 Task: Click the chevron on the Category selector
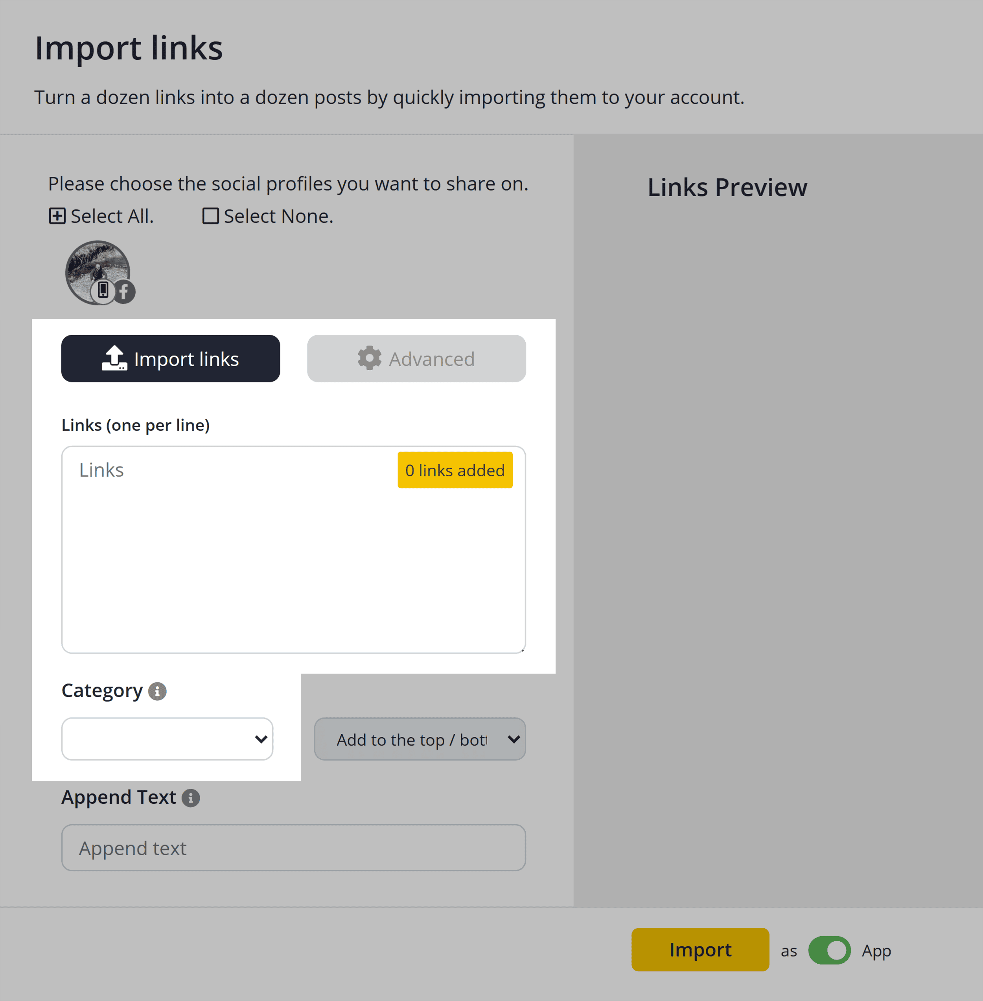pyautogui.click(x=260, y=739)
